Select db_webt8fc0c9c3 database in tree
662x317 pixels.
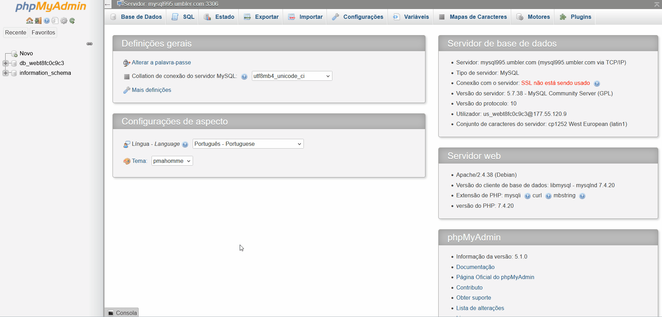point(42,63)
